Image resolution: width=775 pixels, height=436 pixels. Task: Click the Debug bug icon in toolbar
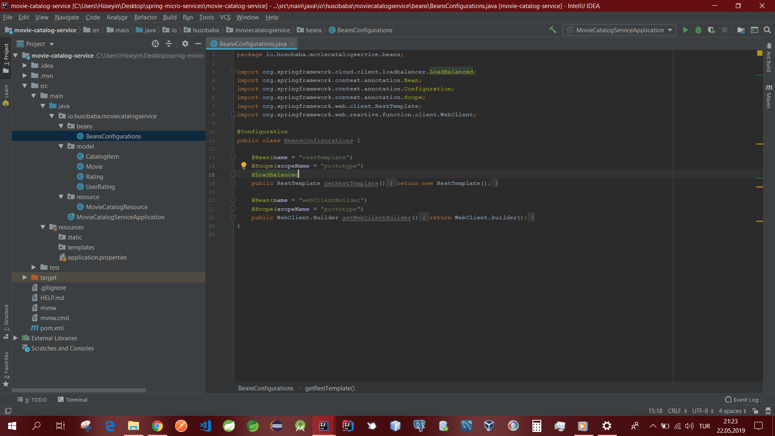[x=698, y=30]
